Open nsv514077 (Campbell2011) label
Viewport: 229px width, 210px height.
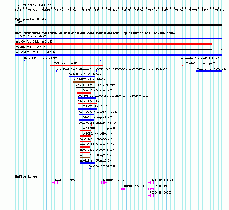97,117
